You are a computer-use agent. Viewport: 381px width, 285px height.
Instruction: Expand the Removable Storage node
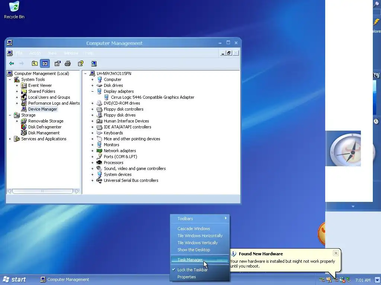tap(17, 121)
